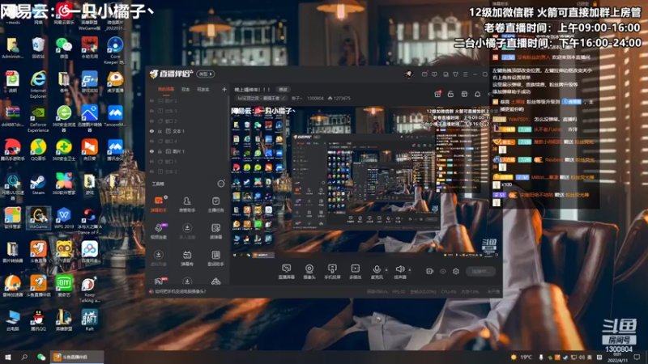Open the taskbar search icon

pyautogui.click(x=24, y=358)
